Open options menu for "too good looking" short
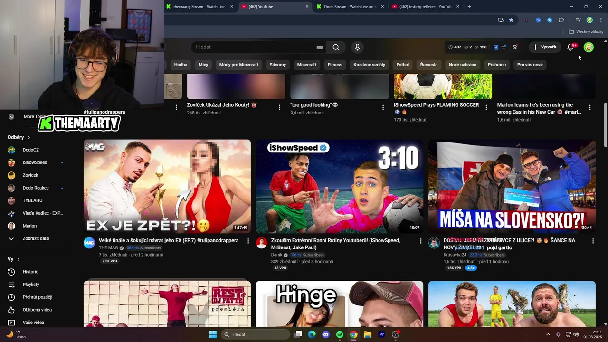The width and height of the screenshot is (608, 342). point(383,107)
